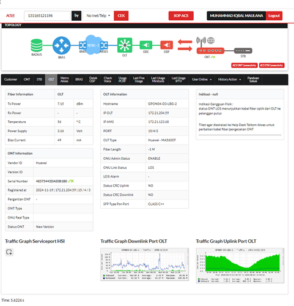The image size is (294, 306).
Task: Click Power Supply value 3.16
Action: 61,131
